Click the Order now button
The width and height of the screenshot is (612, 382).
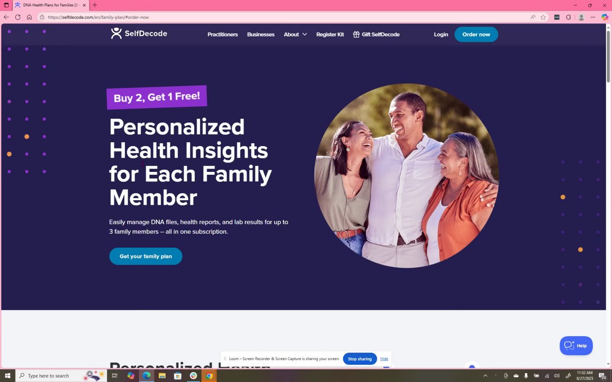476,34
